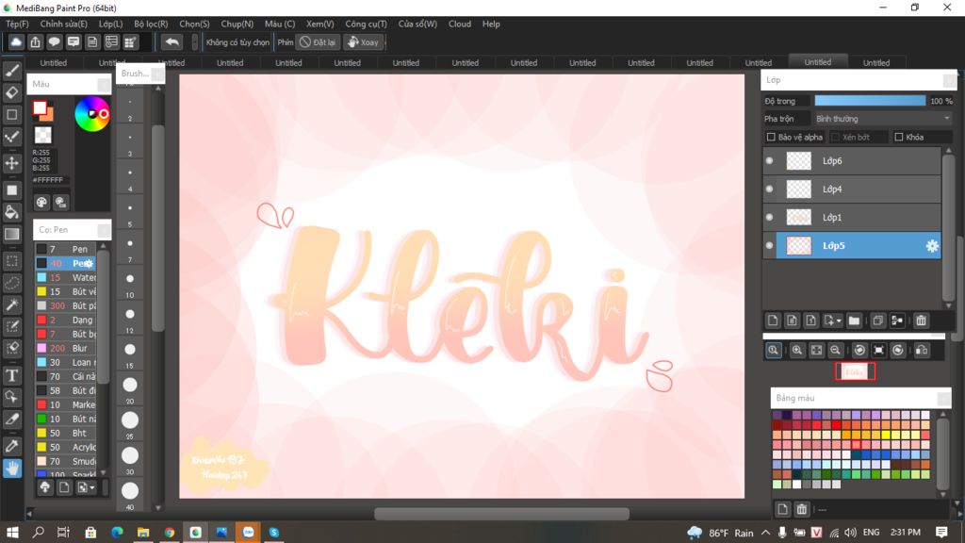Select the Brush tool in the left toolbar

(x=11, y=71)
